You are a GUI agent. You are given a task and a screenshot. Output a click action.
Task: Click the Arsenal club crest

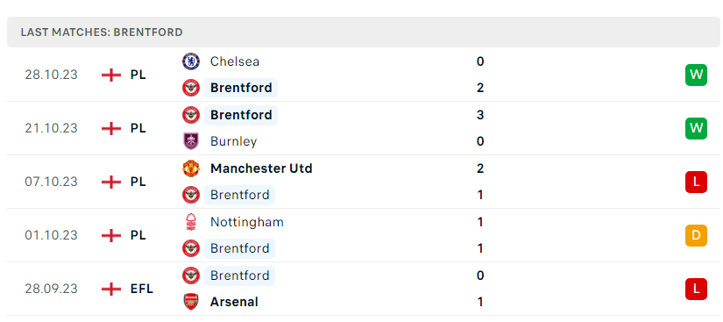tap(190, 302)
